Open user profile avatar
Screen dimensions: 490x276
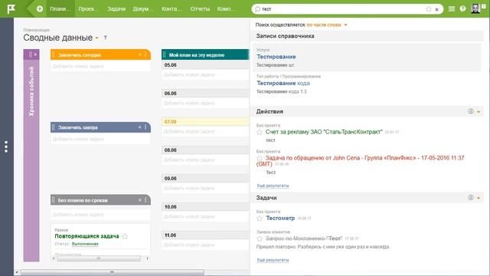pyautogui.click(x=475, y=8)
